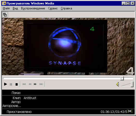Stop the video with the Stop button

16,84
